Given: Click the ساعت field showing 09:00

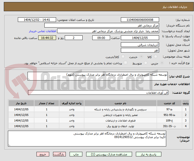Looking at the screenshot, I should (x=101, y=38).
